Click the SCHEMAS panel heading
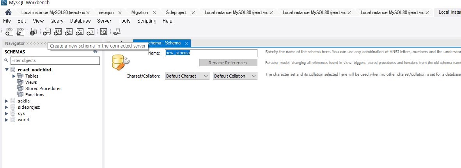The image size is (461, 168). click(x=15, y=52)
